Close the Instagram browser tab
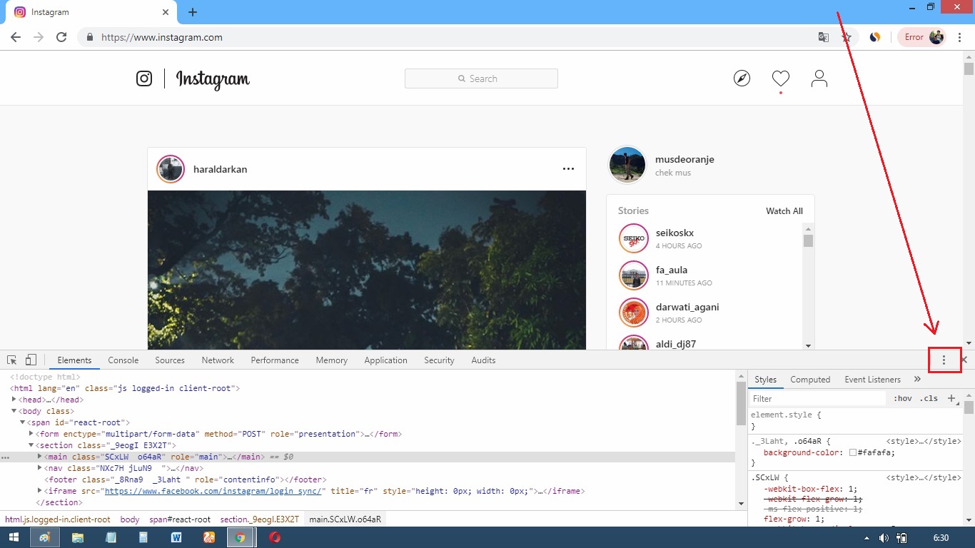This screenshot has height=548, width=975. click(x=166, y=12)
